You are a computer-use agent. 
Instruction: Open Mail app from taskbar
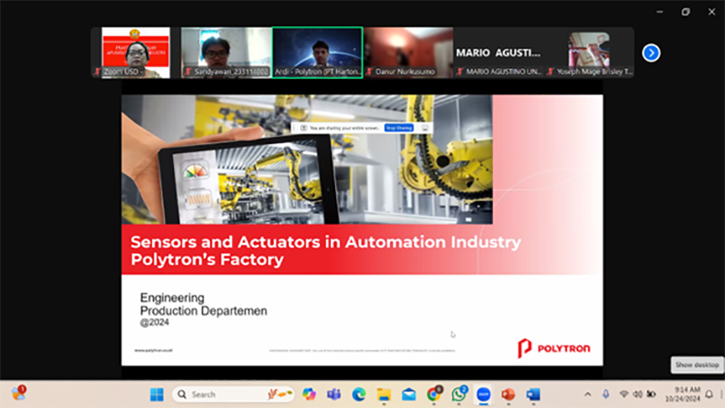click(x=409, y=394)
